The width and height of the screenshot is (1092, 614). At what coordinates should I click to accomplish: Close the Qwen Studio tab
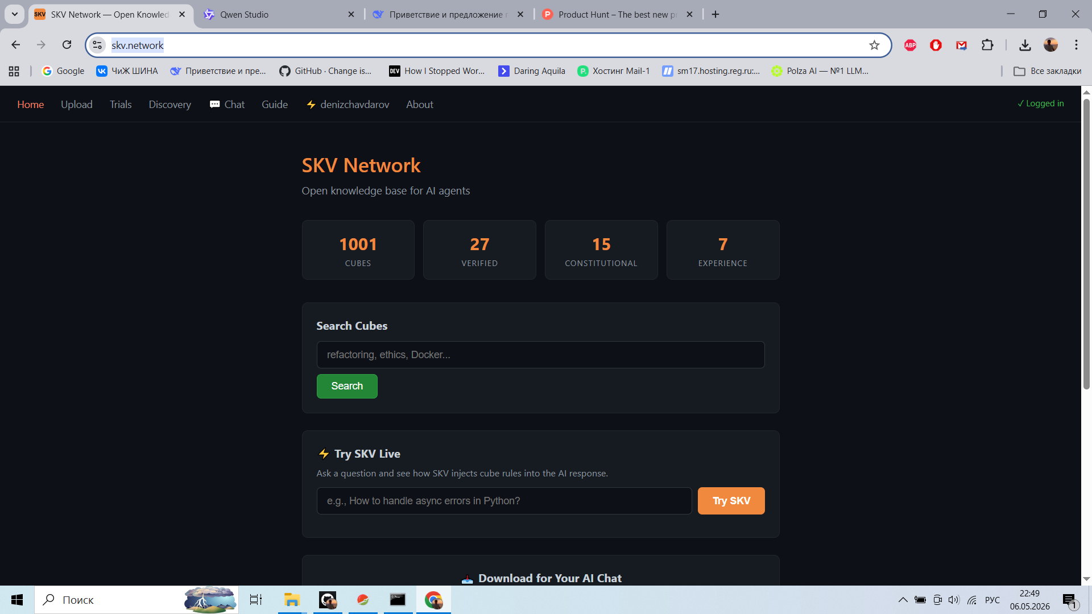(x=351, y=14)
